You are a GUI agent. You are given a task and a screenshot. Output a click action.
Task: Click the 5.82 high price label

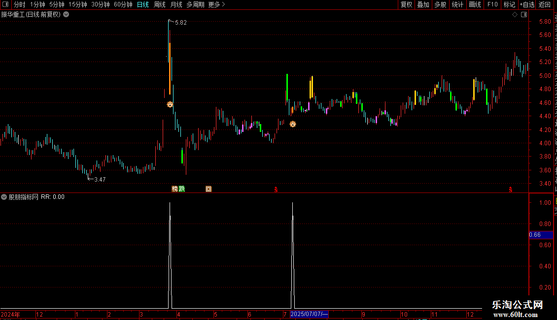click(181, 23)
